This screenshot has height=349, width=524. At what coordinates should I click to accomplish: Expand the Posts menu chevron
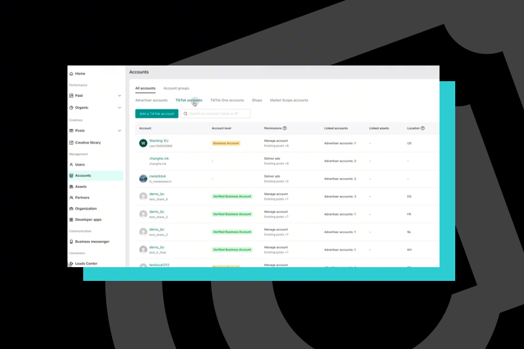119,131
